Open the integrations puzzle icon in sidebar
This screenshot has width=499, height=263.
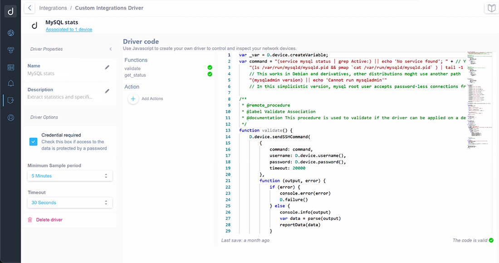click(x=11, y=101)
